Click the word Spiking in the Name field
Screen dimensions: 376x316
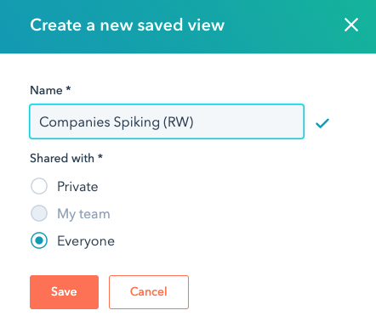pyautogui.click(x=137, y=122)
